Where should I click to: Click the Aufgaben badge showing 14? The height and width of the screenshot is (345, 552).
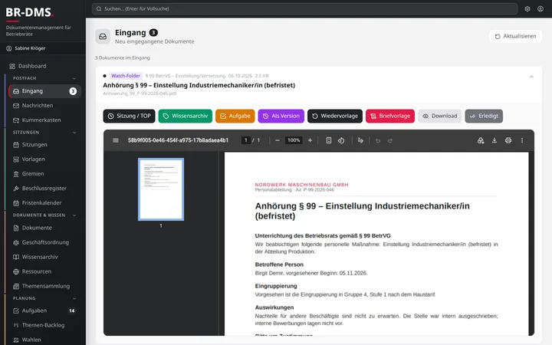click(72, 310)
